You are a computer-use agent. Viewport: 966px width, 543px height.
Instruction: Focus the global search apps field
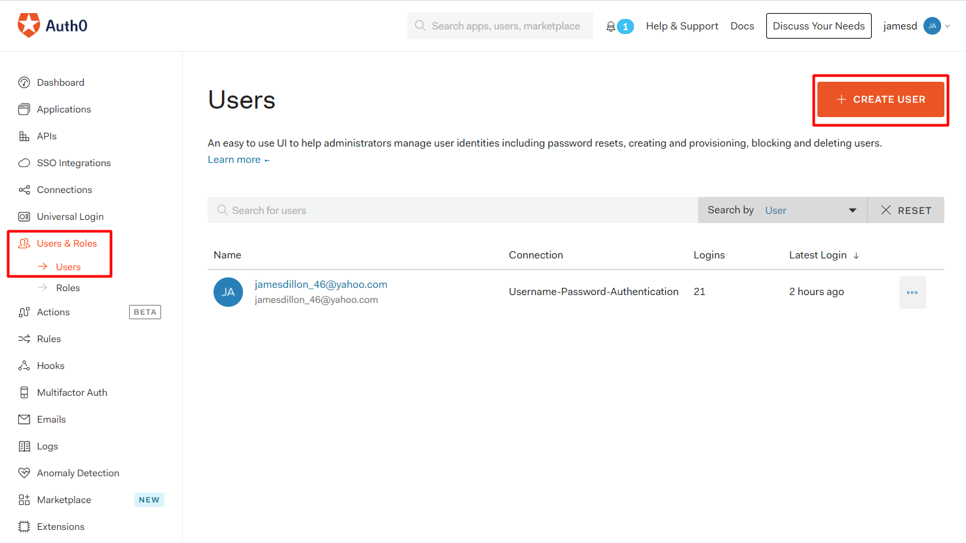coord(500,26)
